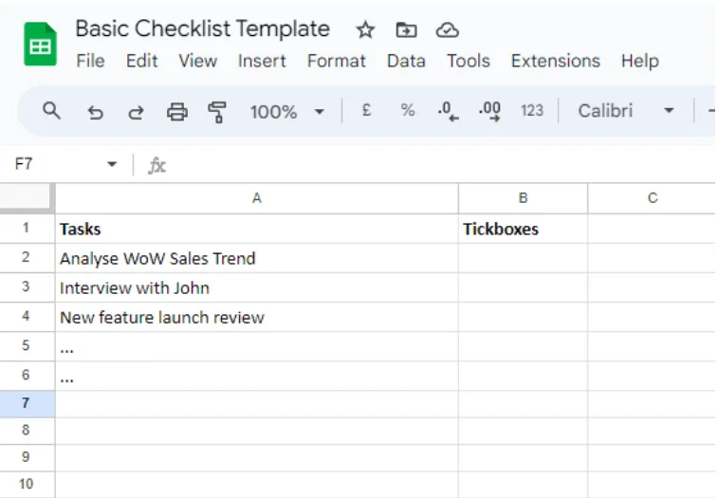Open the 100% zoom dropdown
Screen dimensions: 718x498
tap(287, 111)
